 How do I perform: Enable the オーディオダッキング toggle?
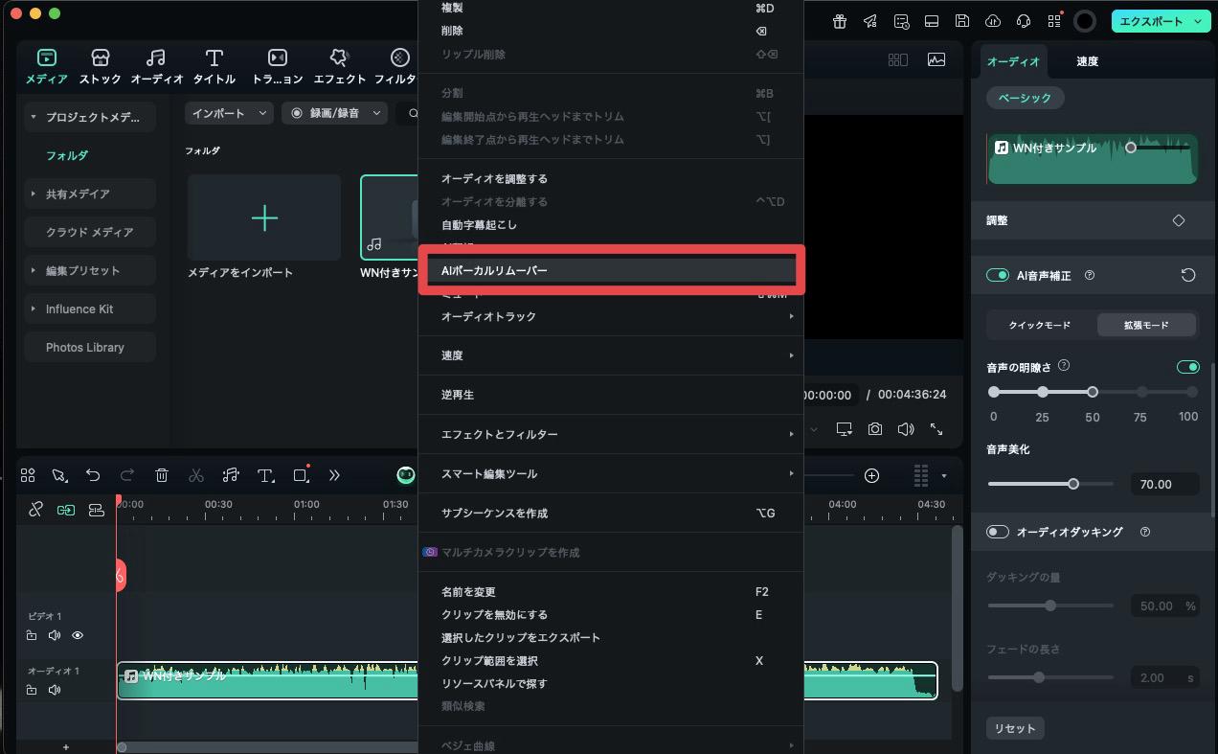(998, 532)
